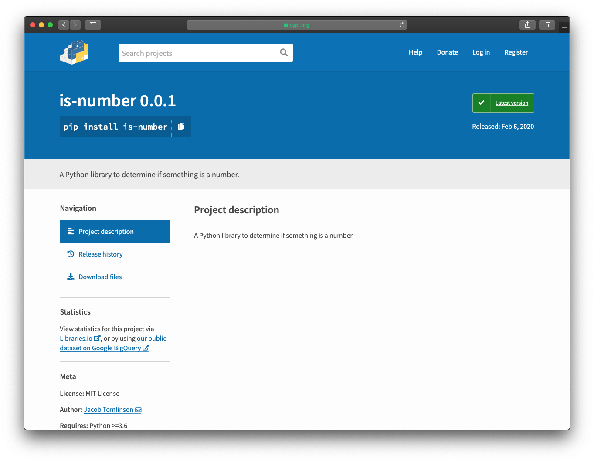Click inside the Search projects field
Screen dimensions: 594x462
tap(196, 52)
